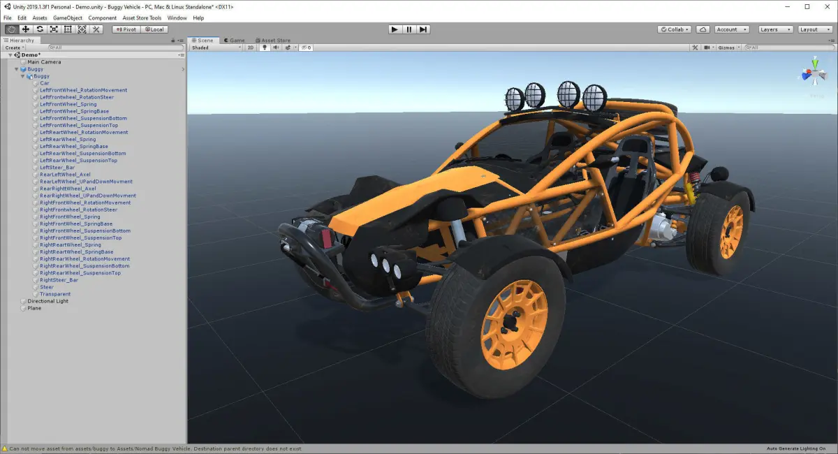Viewport: 838px width, 454px height.
Task: Toggle scene lighting with the lightbulb icon
Action: 265,47
